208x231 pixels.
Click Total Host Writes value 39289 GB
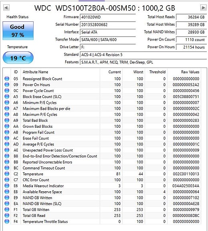191,25
